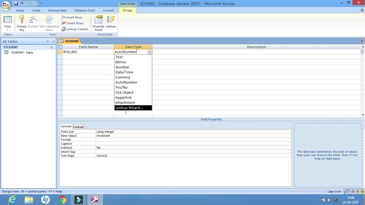Select the Design ribbon tab

(x=127, y=10)
